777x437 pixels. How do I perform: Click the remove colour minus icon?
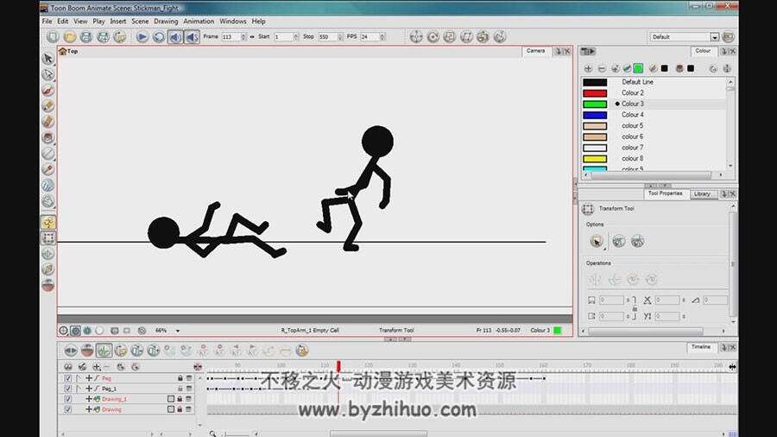point(602,68)
